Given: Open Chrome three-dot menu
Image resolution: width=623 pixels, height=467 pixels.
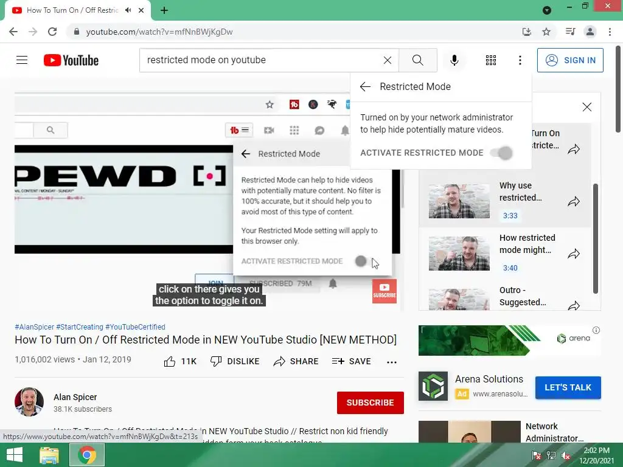Looking at the screenshot, I should 610,32.
